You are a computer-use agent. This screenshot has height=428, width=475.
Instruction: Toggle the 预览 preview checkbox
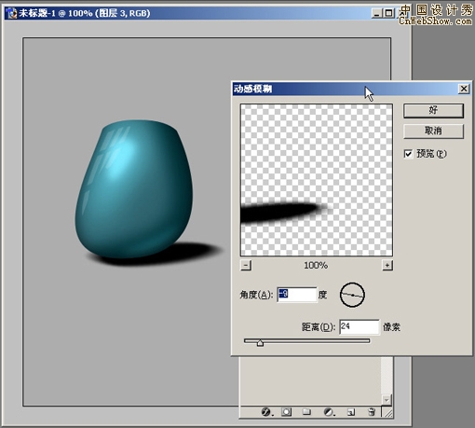pyautogui.click(x=408, y=154)
